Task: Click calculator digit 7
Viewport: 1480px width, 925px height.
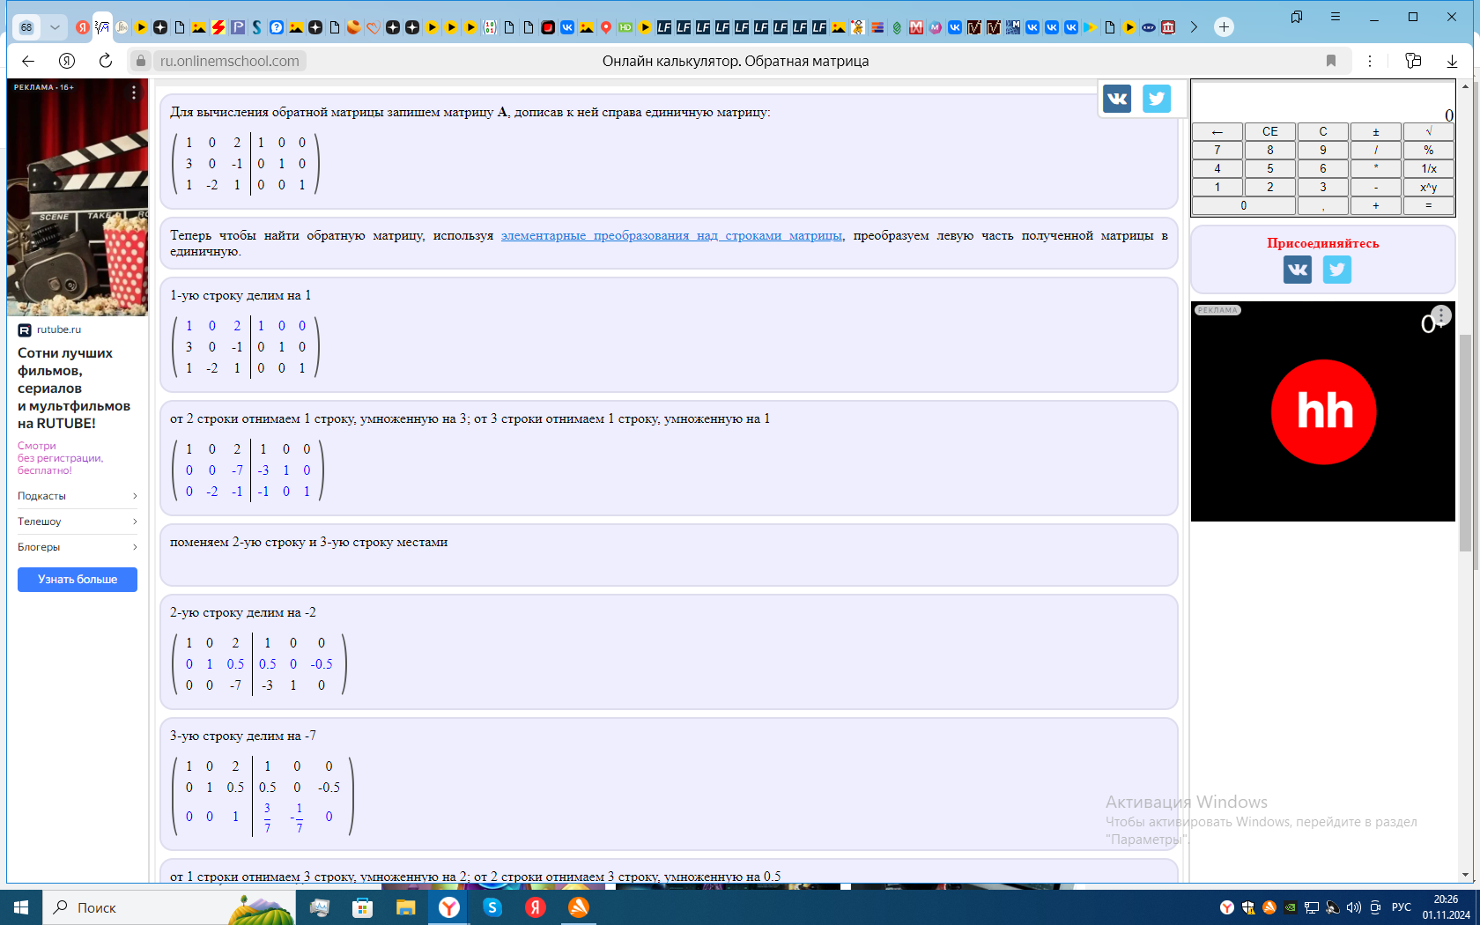Action: pos(1217,150)
